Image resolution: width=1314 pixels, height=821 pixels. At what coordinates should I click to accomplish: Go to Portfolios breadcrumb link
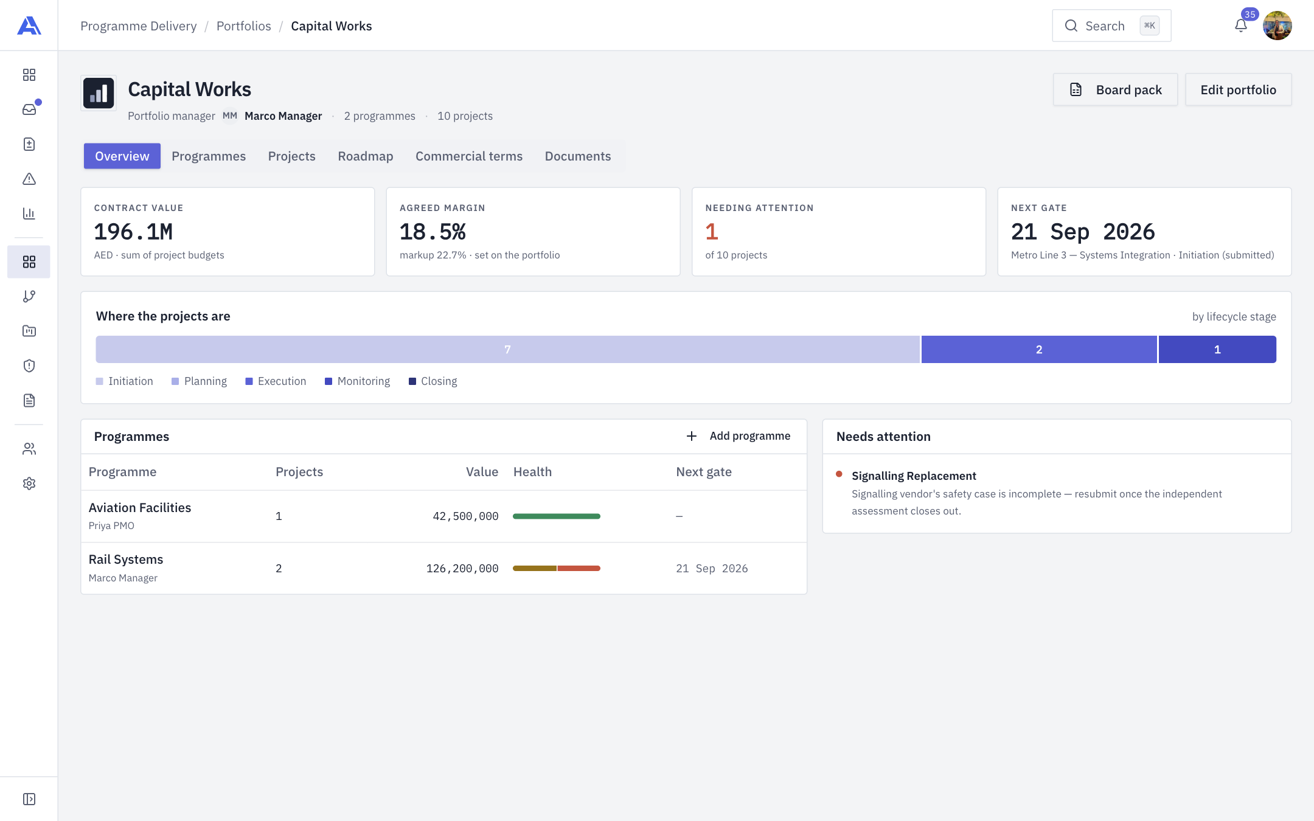point(244,26)
